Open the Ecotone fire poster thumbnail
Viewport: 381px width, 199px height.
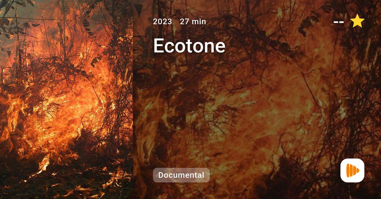tap(66, 99)
